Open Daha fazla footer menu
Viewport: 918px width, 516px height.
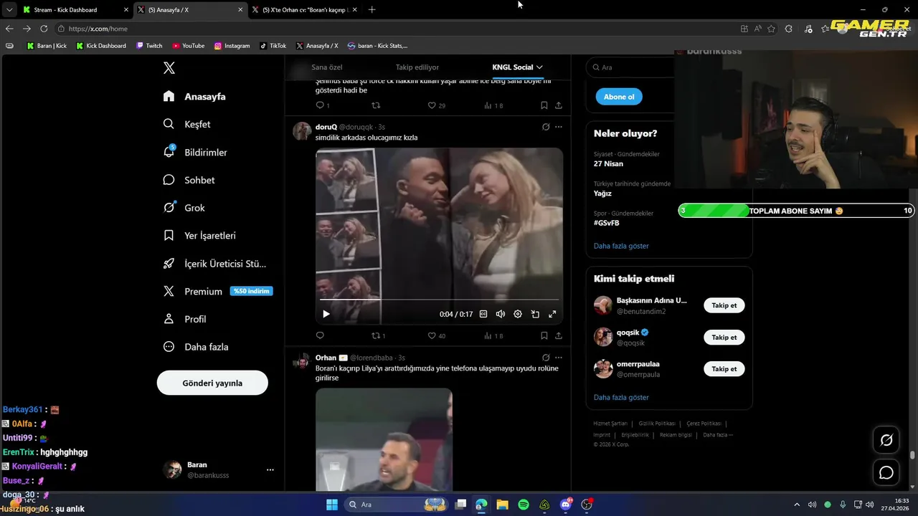(717, 435)
